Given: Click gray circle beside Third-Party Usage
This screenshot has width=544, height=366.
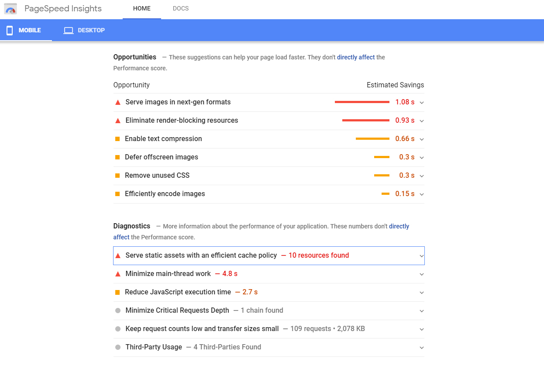Looking at the screenshot, I should click(x=117, y=347).
